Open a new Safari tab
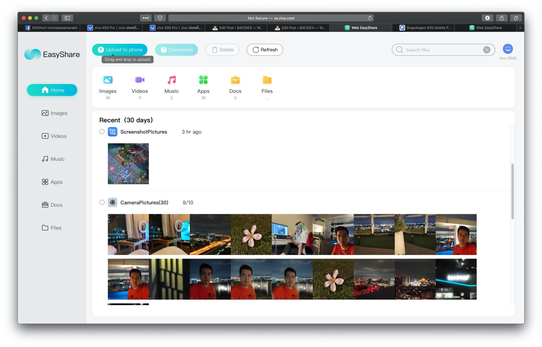The width and height of the screenshot is (542, 347). click(520, 28)
